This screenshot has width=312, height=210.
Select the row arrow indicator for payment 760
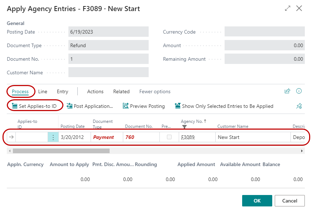[11, 137]
